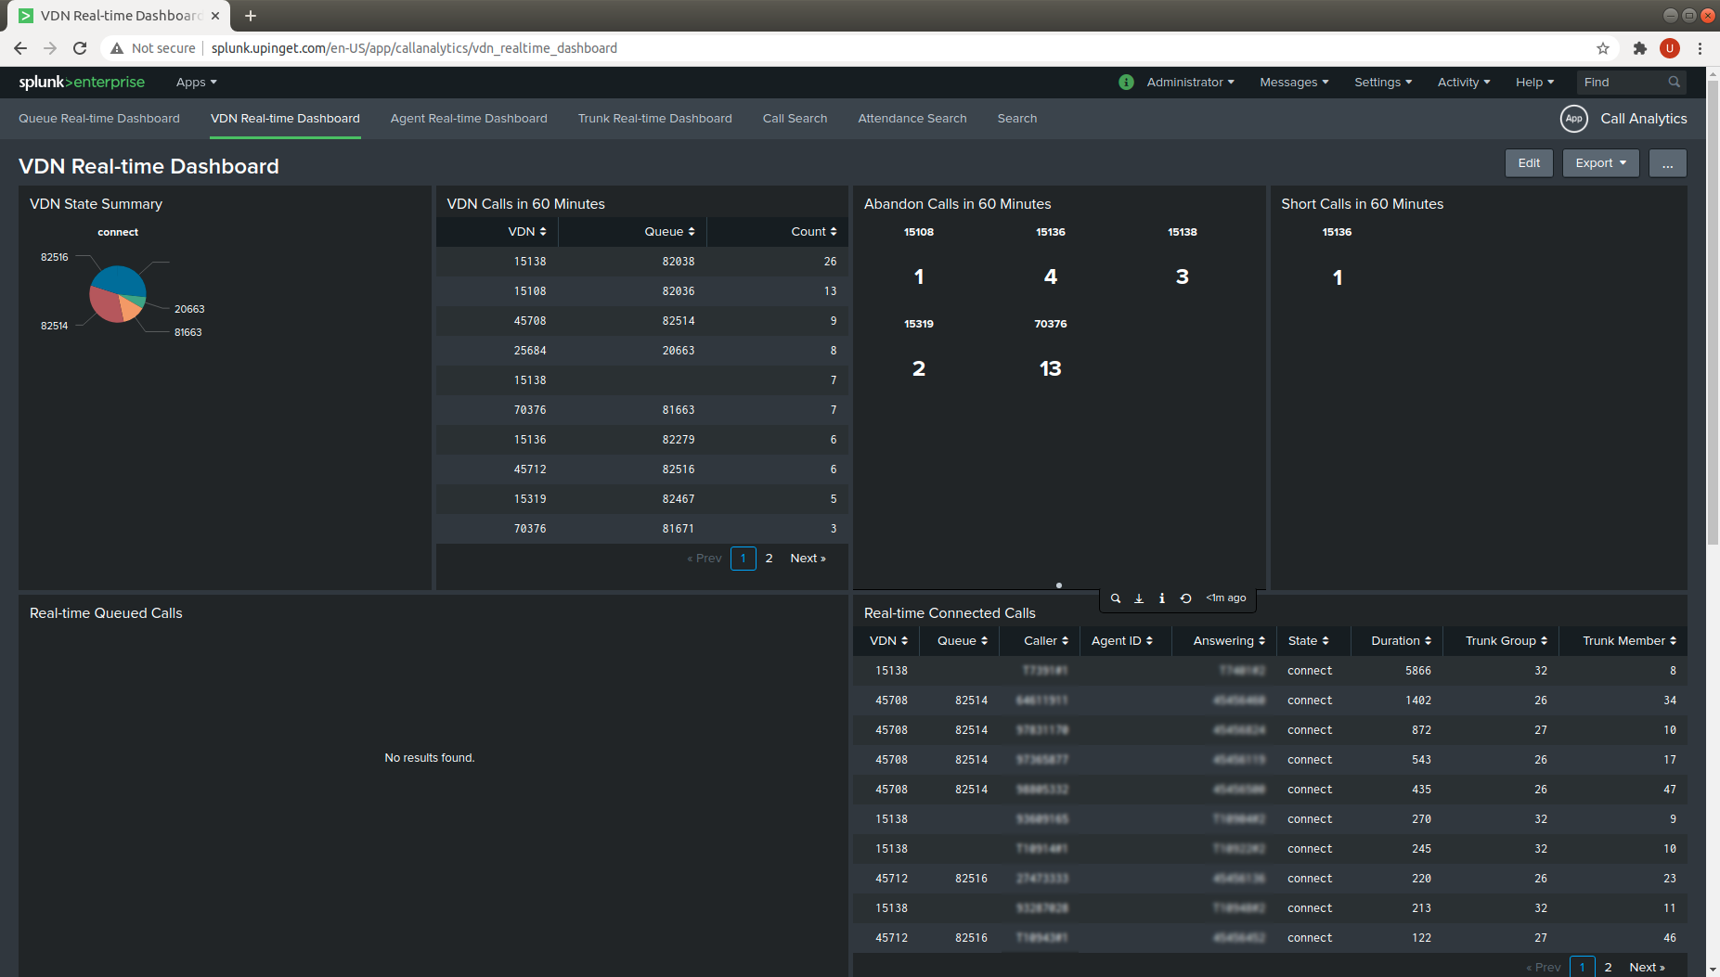Click export download icon in panel toolbar

[x=1139, y=598]
